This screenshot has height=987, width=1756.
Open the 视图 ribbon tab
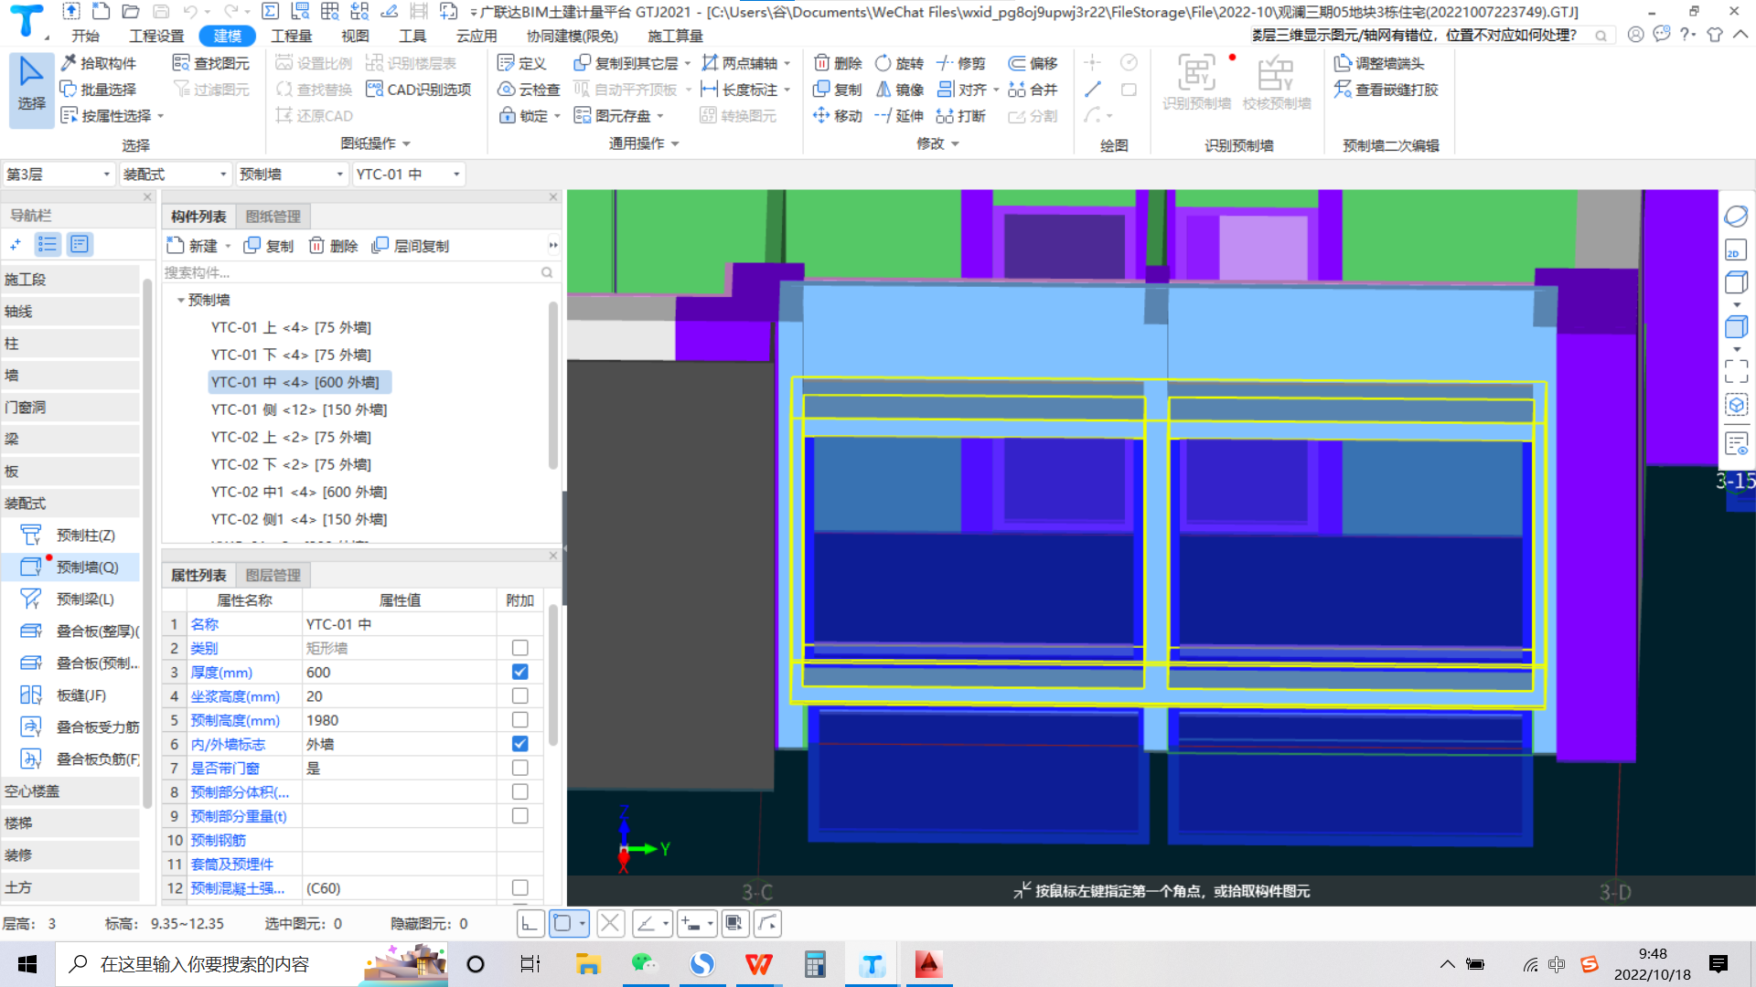[355, 36]
